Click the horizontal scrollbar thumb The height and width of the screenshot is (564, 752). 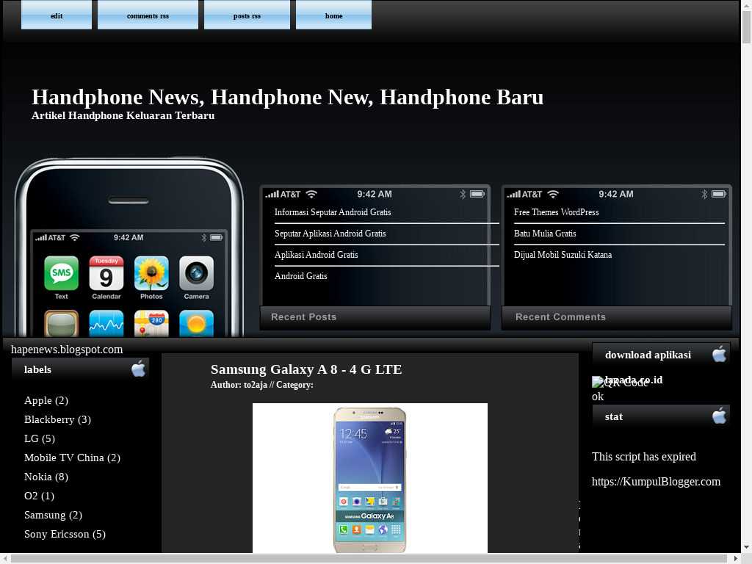[369, 559]
